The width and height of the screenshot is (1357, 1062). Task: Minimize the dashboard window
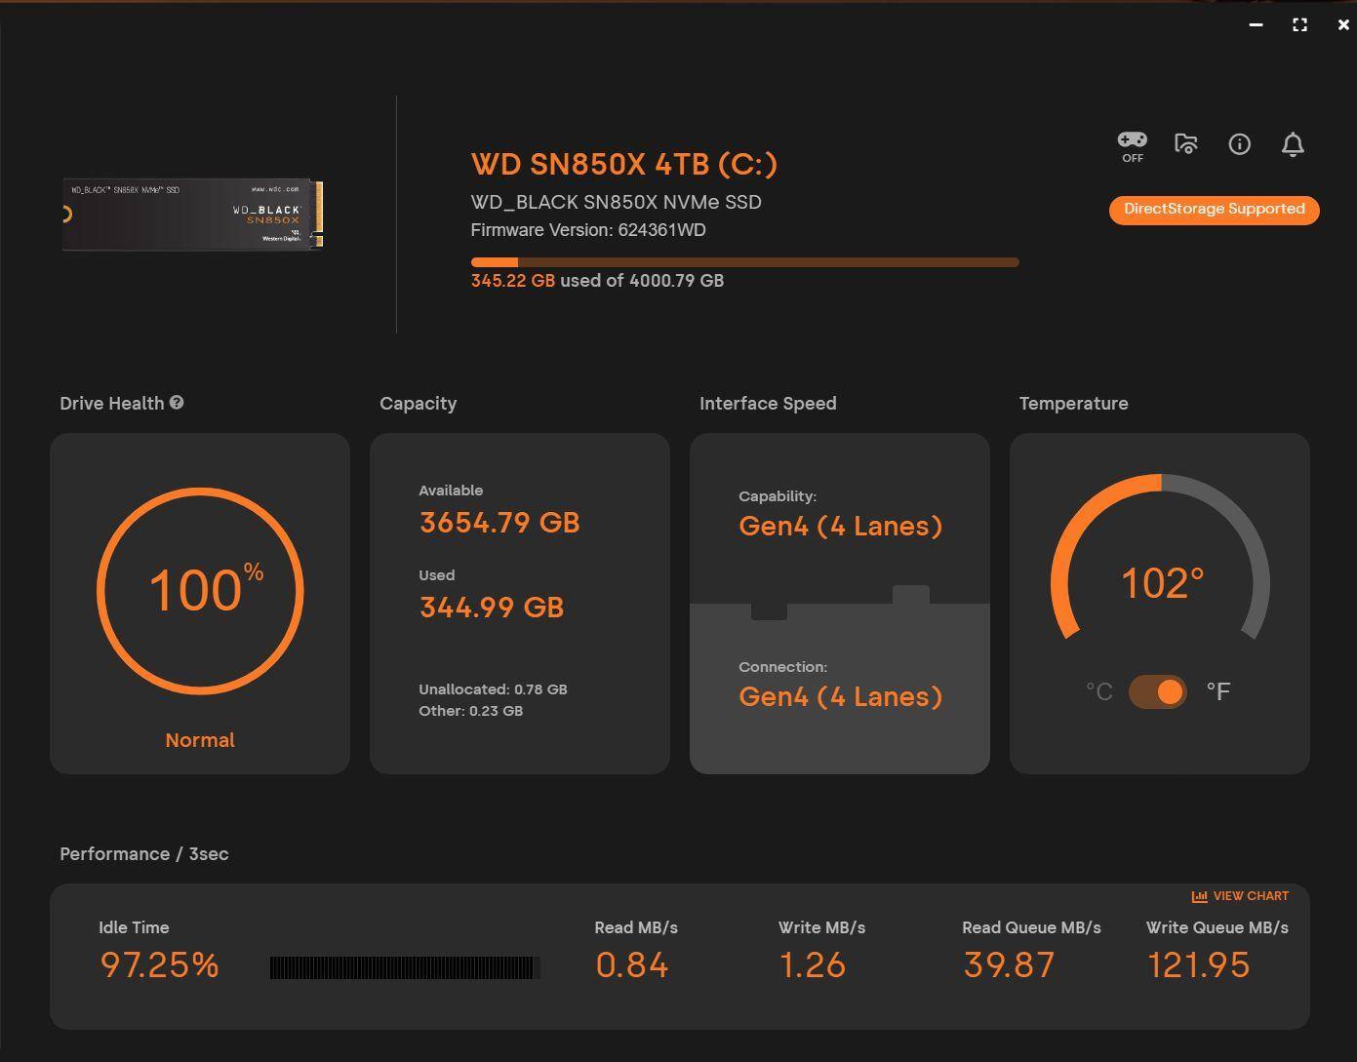[x=1256, y=24]
